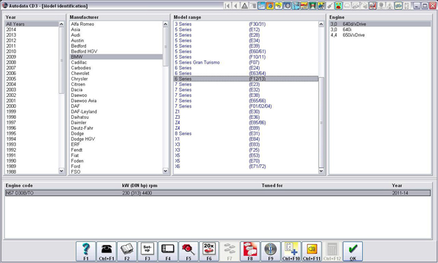Screen dimensions: 438x263
Task: Click the orange and blue service toolbar icon
Action: pyautogui.click(x=270, y=6)
